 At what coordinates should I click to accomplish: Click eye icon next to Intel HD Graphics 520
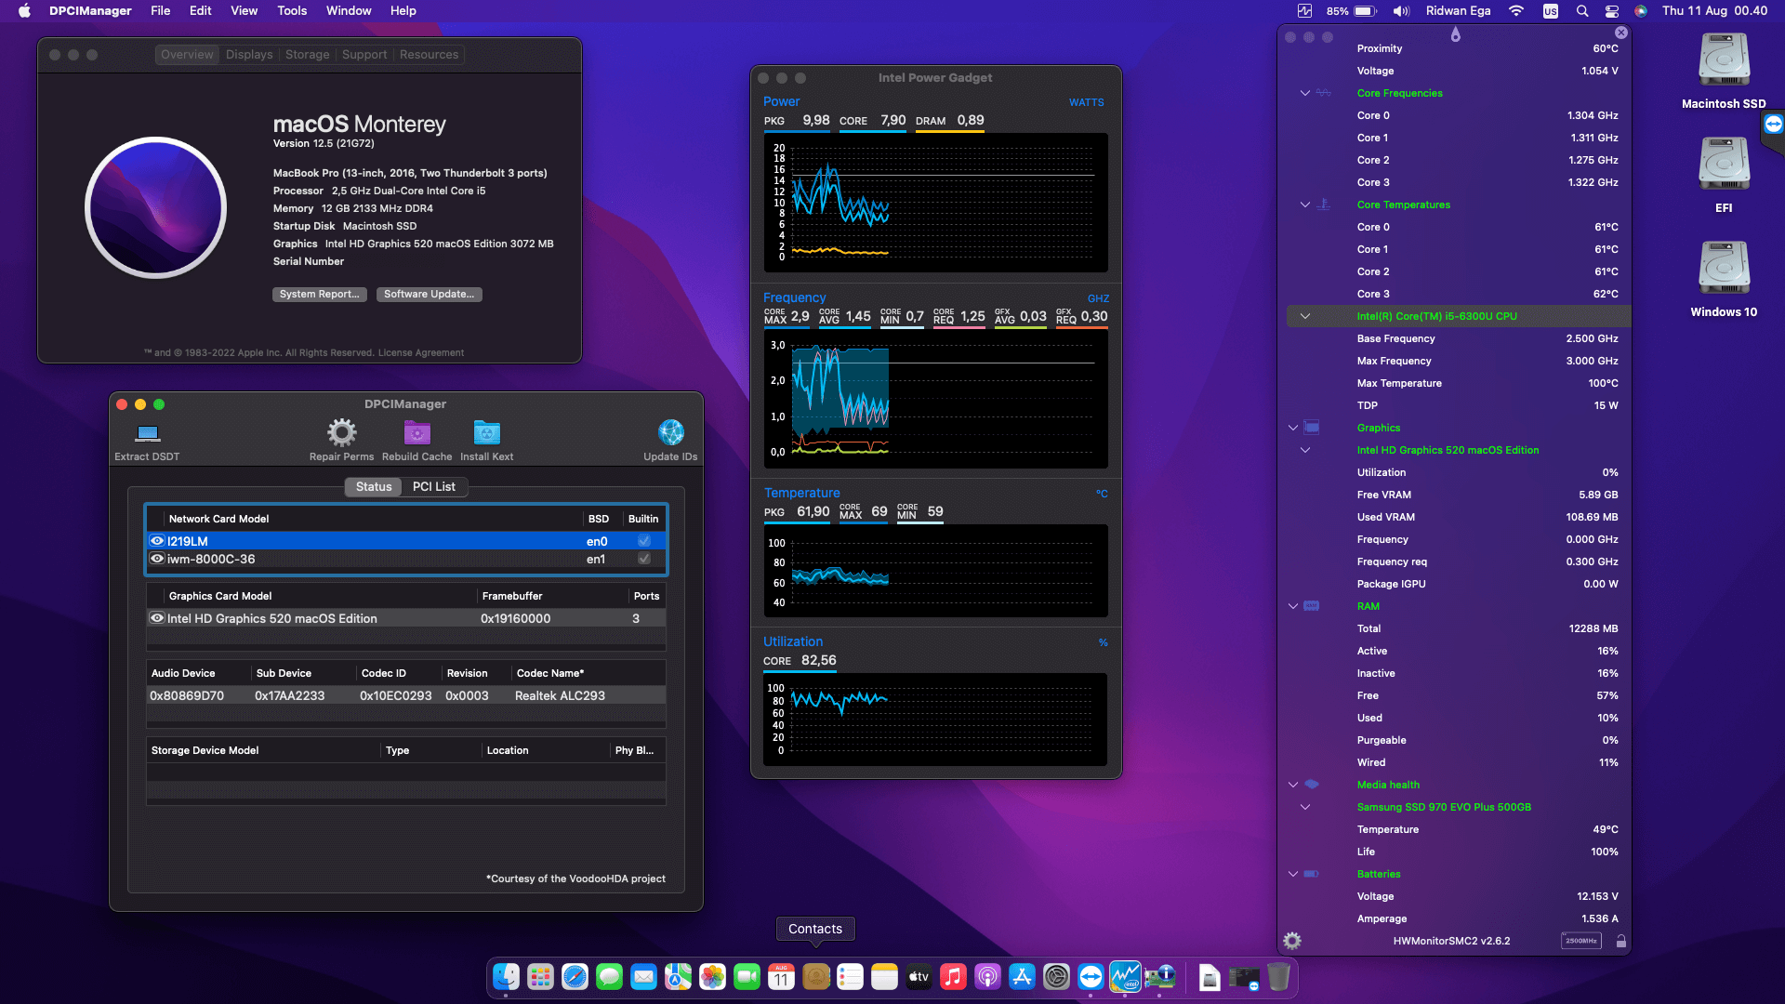(157, 618)
